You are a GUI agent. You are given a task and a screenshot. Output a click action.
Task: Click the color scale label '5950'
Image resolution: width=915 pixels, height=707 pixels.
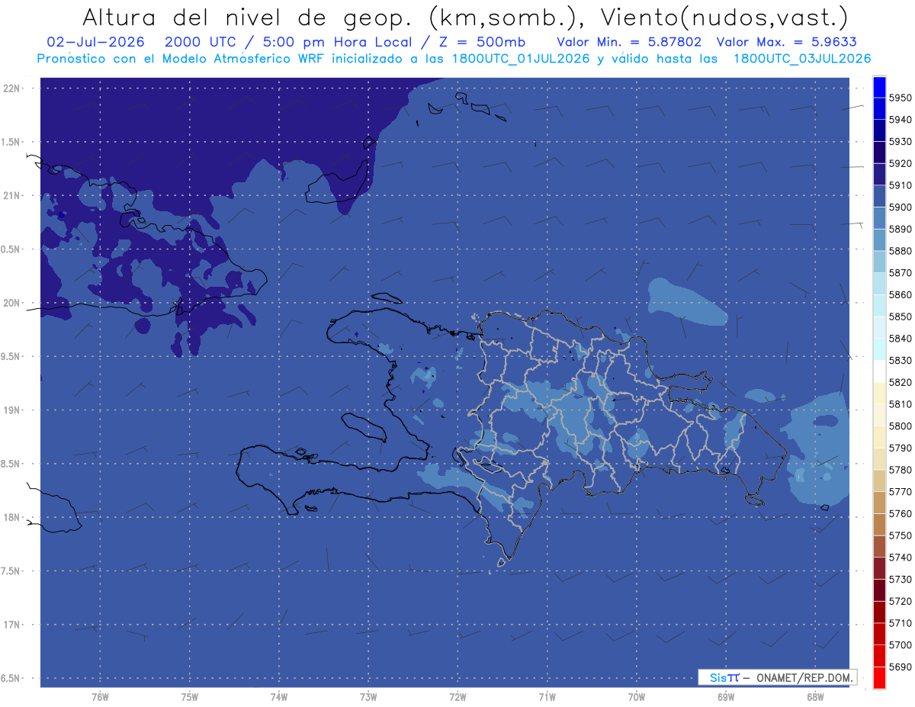900,98
